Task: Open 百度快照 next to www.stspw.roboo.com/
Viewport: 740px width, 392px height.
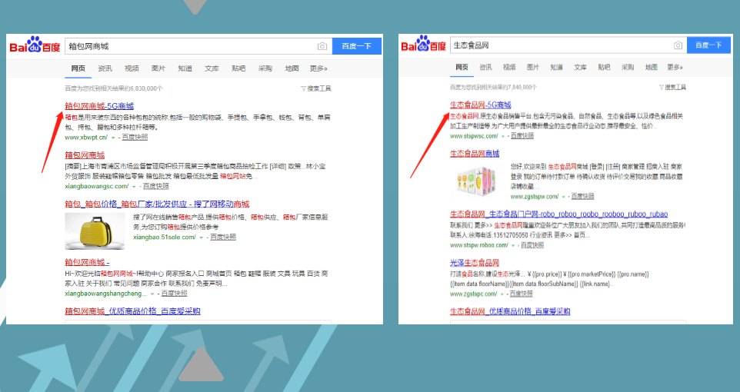Action: (532, 245)
